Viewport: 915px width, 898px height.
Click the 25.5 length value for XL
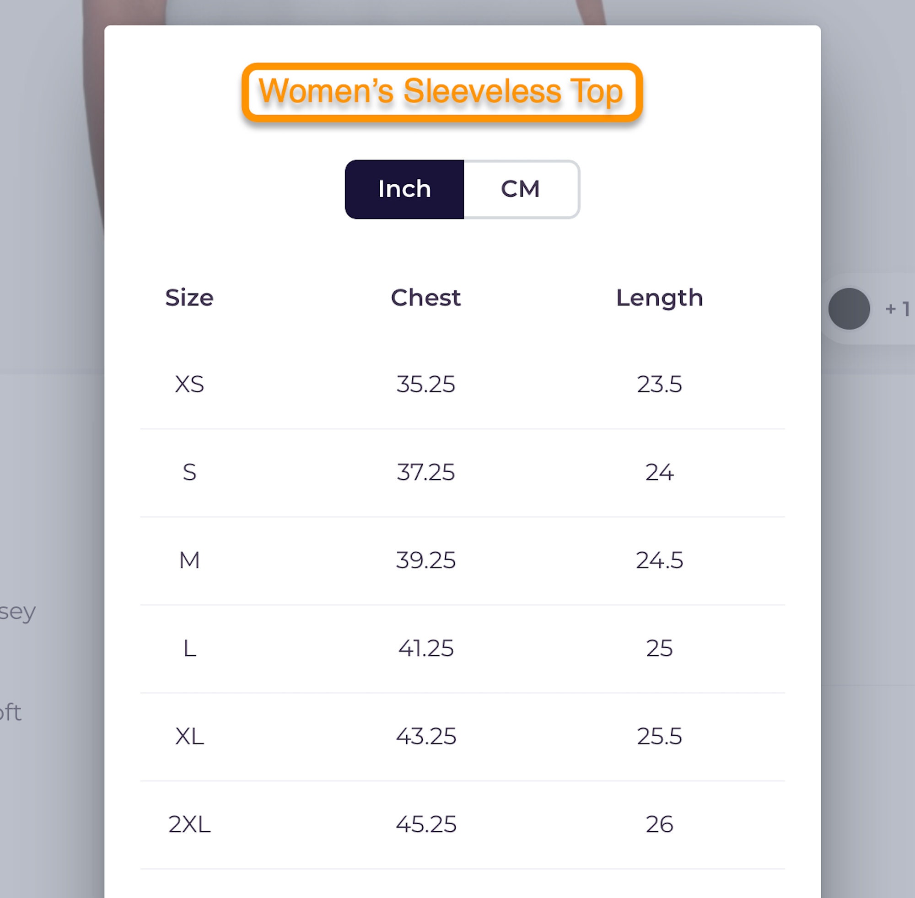[659, 736]
